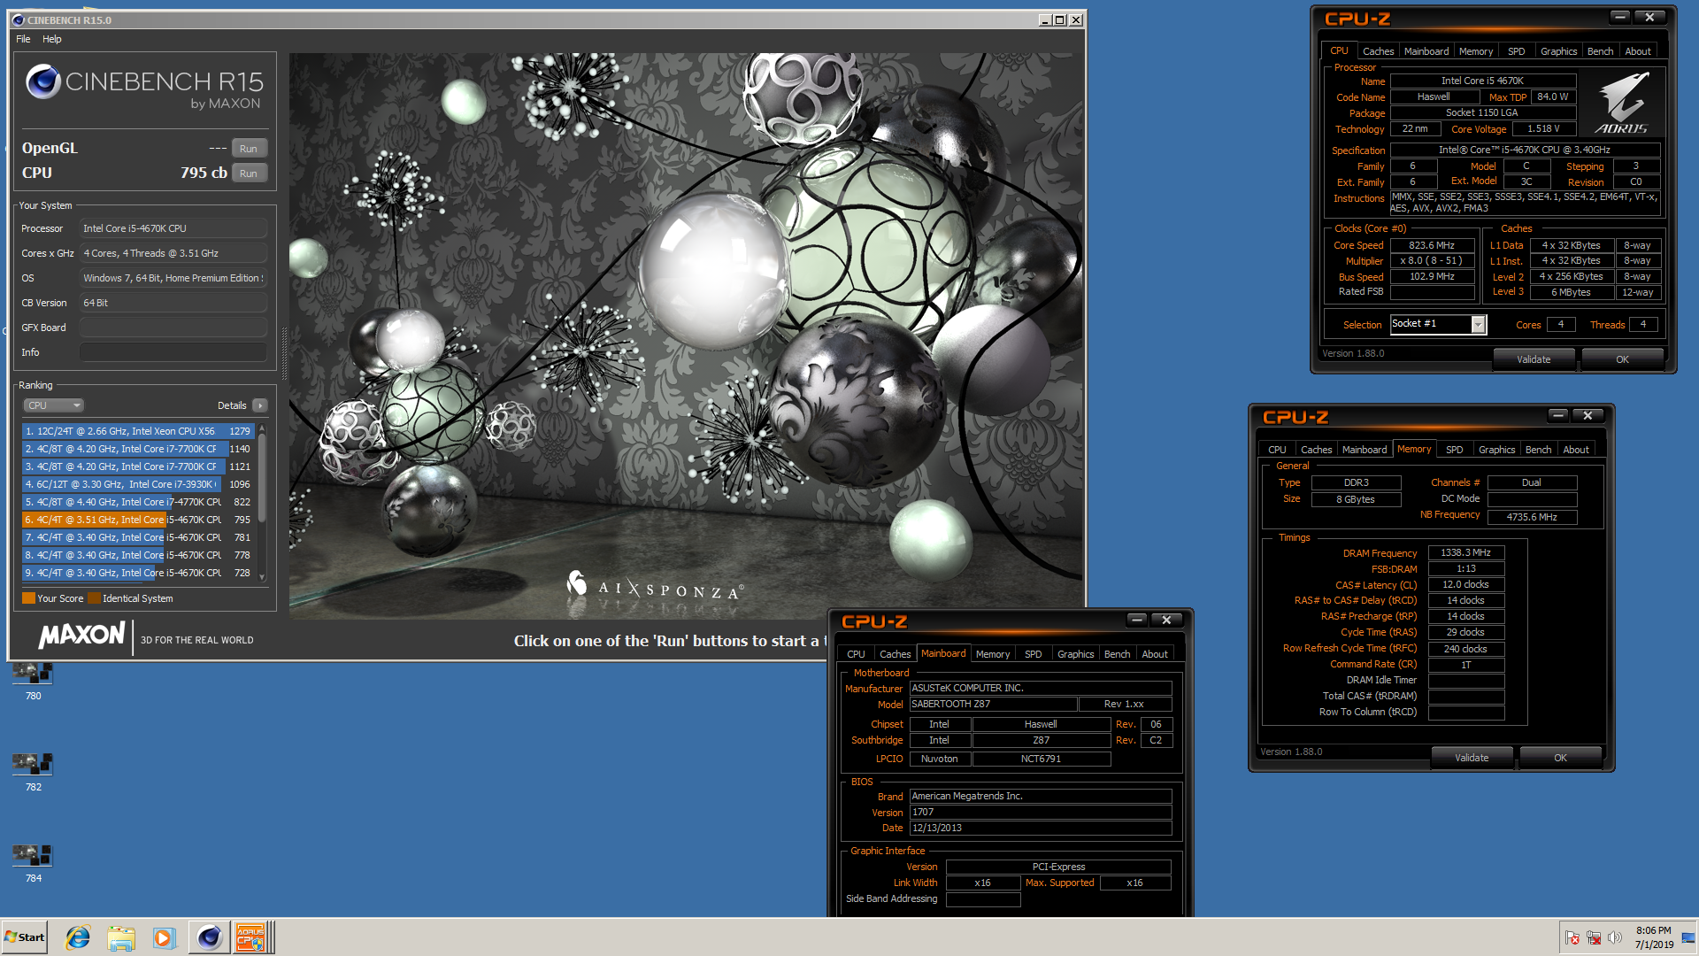The width and height of the screenshot is (1699, 956).
Task: Minimize the Mainboard CPU-Z window
Action: tap(1137, 621)
